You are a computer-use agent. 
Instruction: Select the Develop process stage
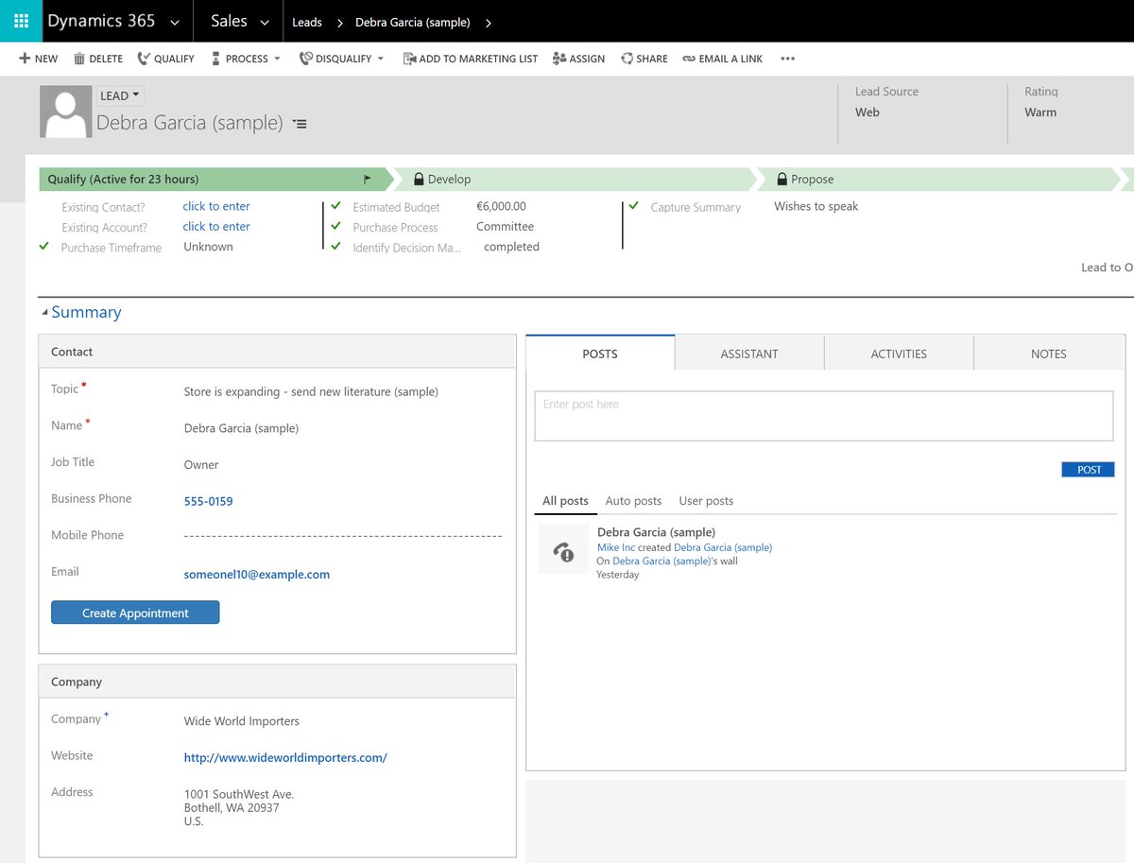click(576, 179)
